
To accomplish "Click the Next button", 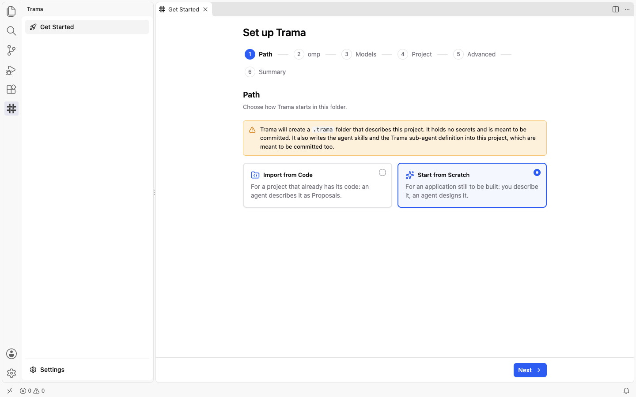I will [530, 370].
